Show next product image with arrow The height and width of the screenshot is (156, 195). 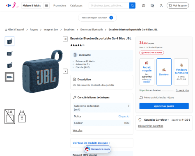(x=65, y=71)
